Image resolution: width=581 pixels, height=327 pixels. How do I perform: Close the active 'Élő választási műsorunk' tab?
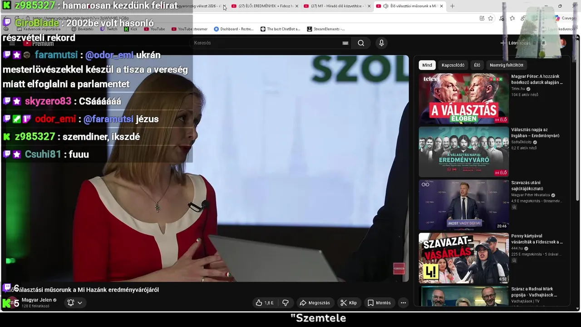click(441, 6)
